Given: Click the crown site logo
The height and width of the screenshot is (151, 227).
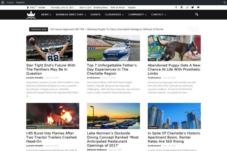Looking at the screenshot, I should pos(31,15).
